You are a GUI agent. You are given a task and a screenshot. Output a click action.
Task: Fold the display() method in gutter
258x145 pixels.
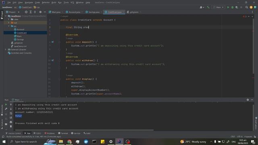tap(60, 79)
